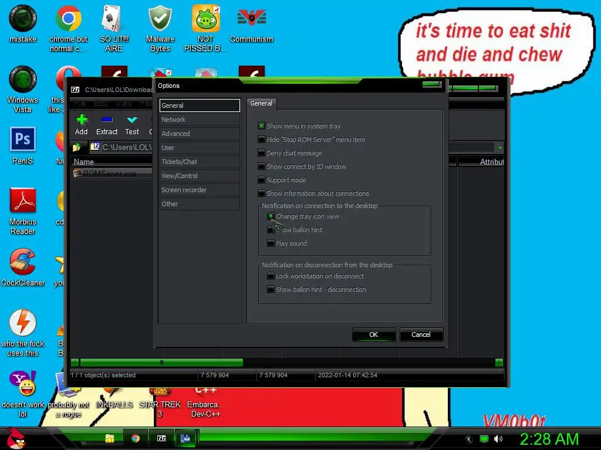Click the Test checkmark in 7-Zip toolbar
Screen dimensions: 601x450
[132, 125]
